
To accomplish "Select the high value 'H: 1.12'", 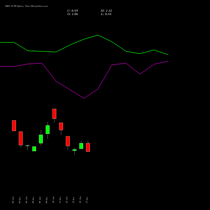I will tap(106, 11).
